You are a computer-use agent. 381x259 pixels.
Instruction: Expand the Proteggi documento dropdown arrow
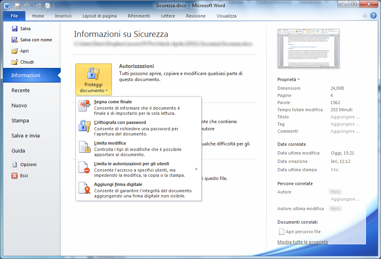pyautogui.click(x=107, y=91)
